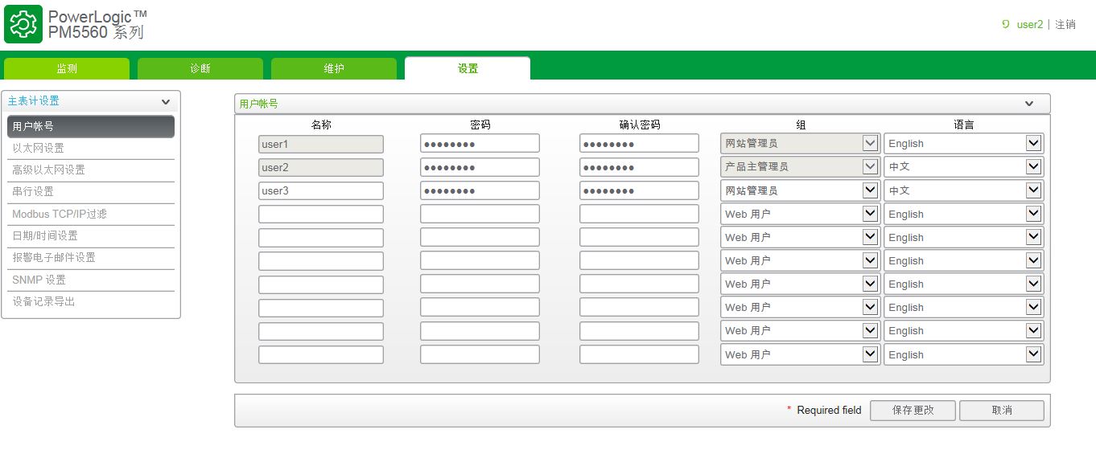Click the user2 login status icon

(x=1006, y=24)
